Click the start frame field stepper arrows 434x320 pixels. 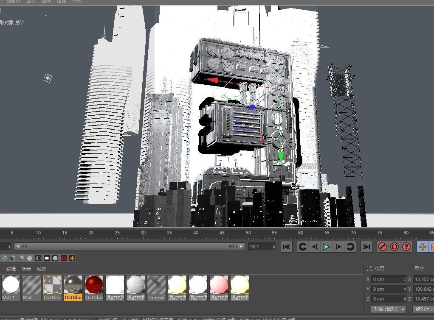[9, 247]
